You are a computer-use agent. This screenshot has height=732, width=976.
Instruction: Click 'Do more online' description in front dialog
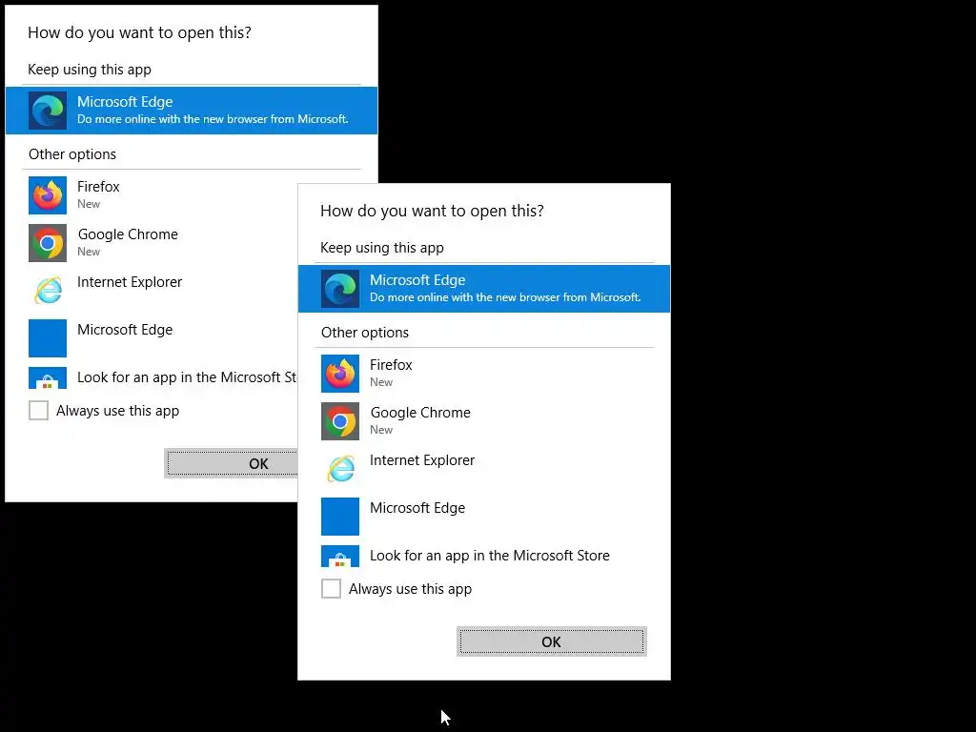coord(505,297)
